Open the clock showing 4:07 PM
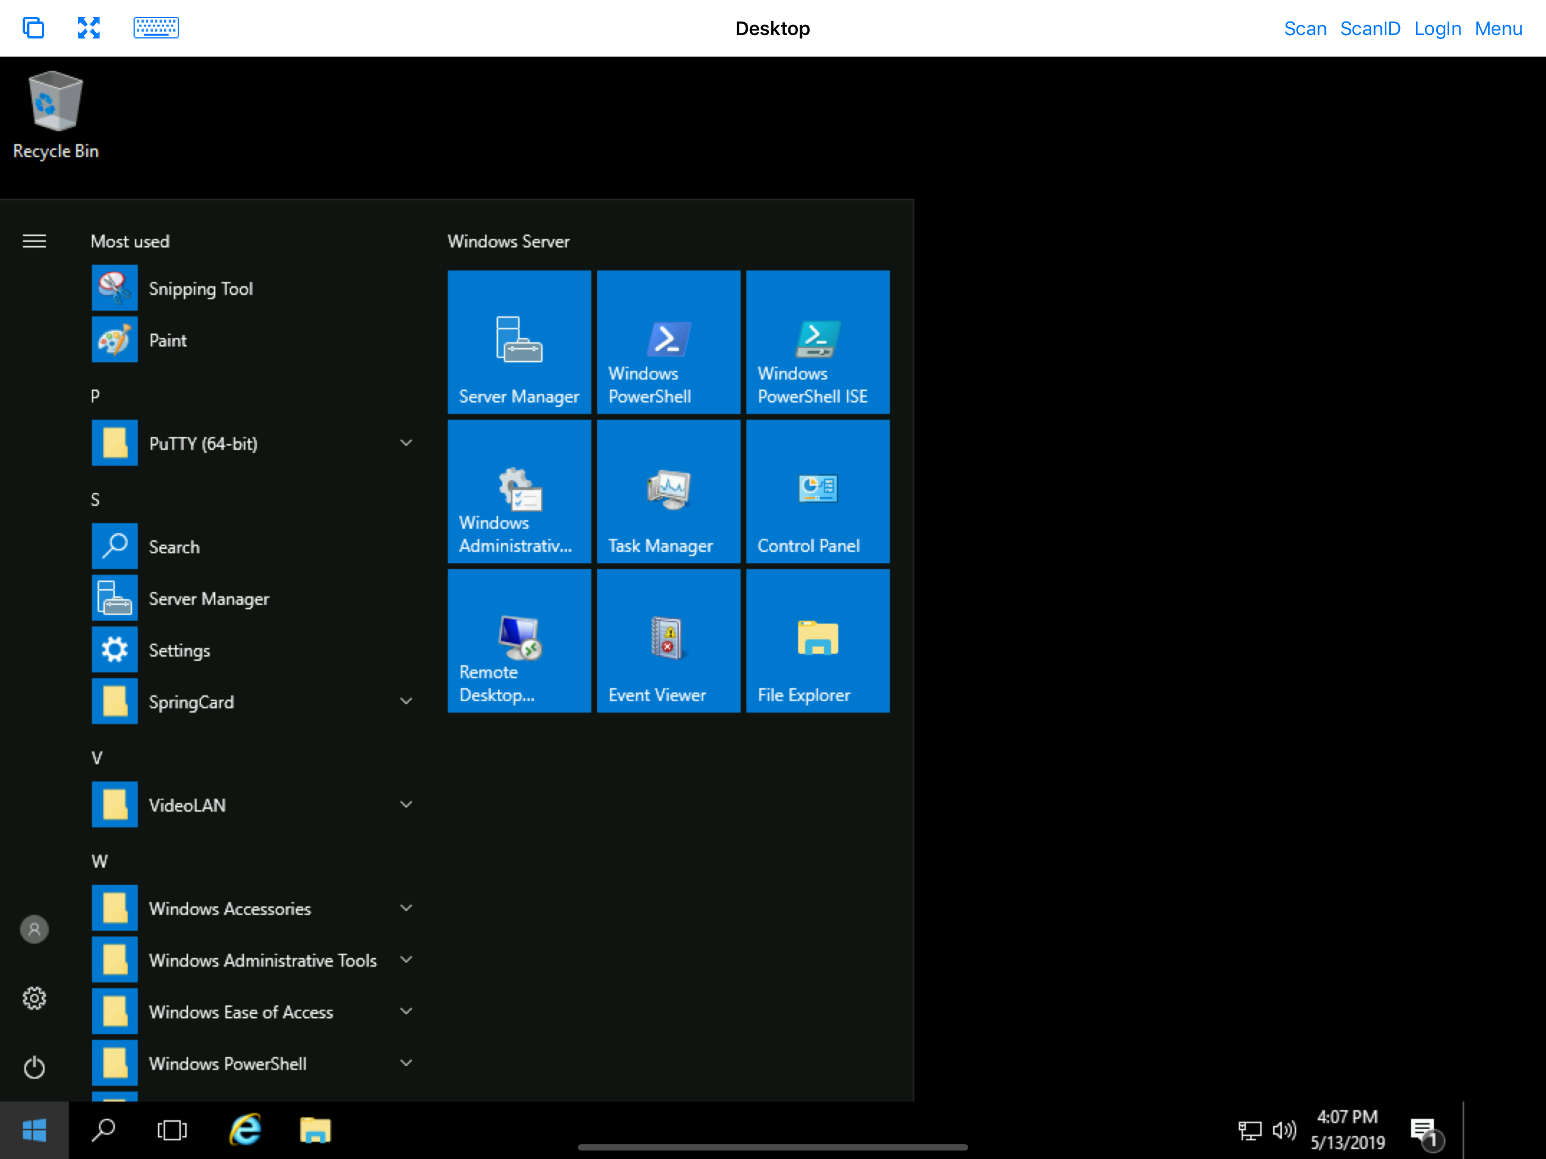Screen dimensions: 1546x1159 [1347, 1130]
